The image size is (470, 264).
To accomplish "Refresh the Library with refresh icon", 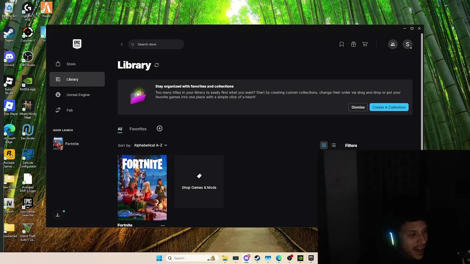I will (156, 65).
